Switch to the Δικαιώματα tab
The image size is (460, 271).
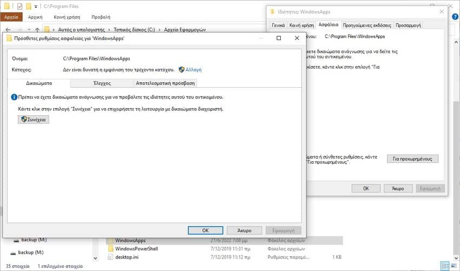pyautogui.click(x=39, y=83)
